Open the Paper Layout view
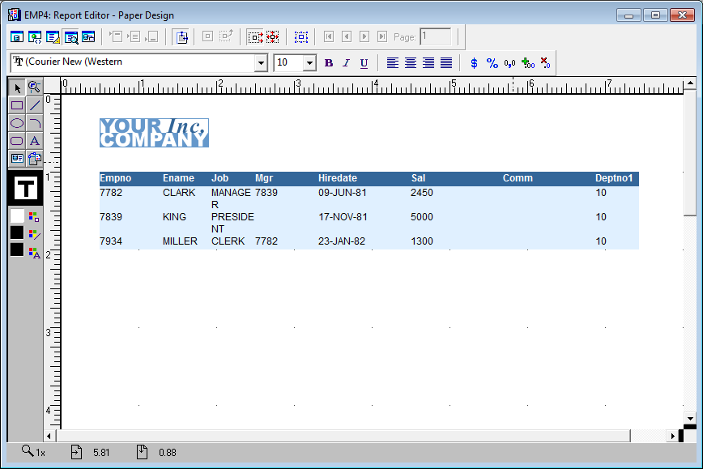The image size is (703, 469). [53, 36]
